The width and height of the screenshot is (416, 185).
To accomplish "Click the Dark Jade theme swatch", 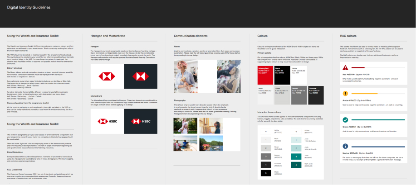I will (x=295, y=165).
